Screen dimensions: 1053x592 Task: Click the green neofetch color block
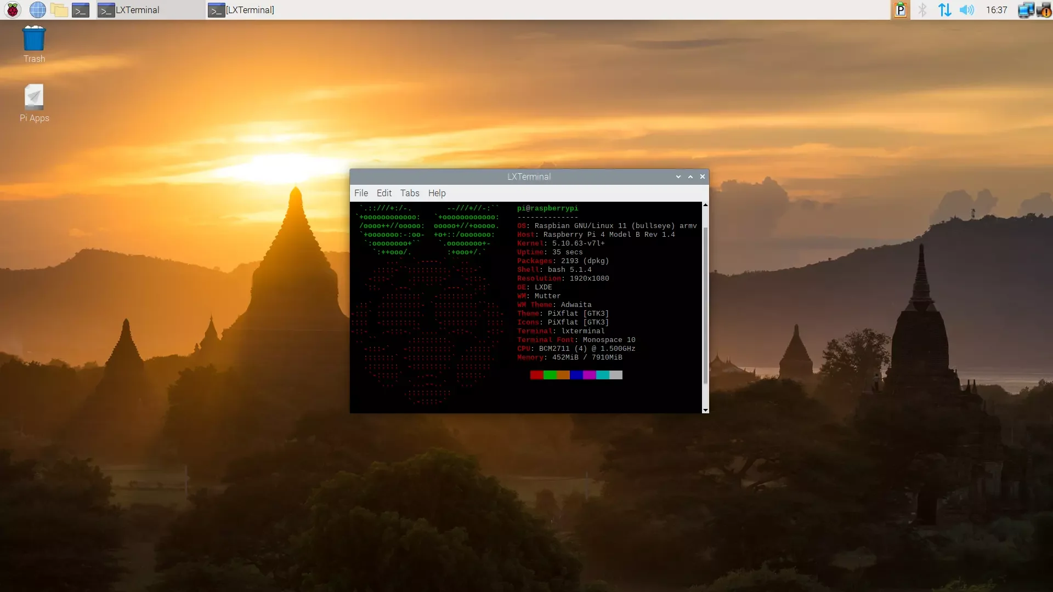(550, 375)
